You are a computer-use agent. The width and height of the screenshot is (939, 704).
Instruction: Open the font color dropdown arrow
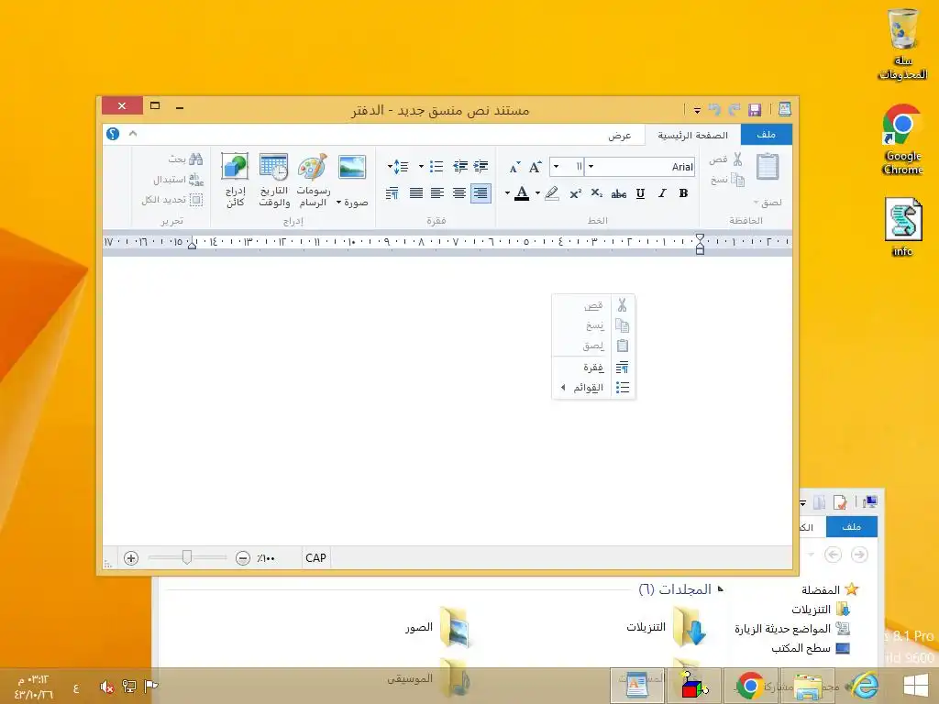[507, 193]
